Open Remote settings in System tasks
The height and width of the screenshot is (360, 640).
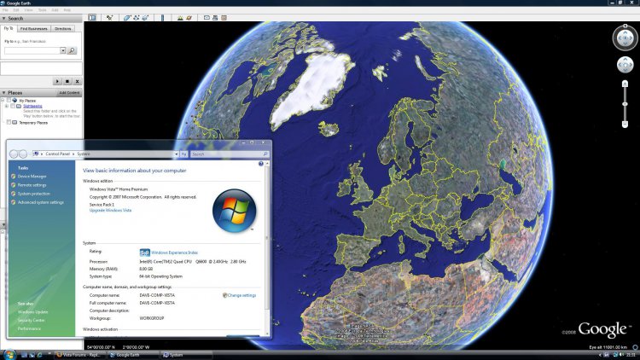coord(32,185)
